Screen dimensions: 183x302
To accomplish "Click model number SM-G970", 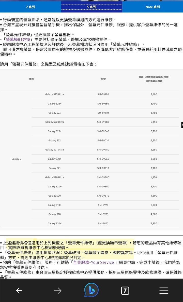I will point(103,223).
